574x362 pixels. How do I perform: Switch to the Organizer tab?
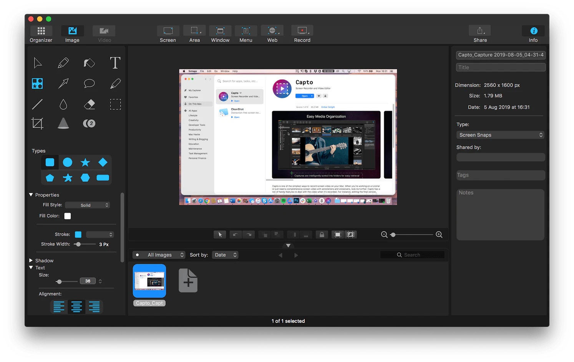pyautogui.click(x=41, y=33)
